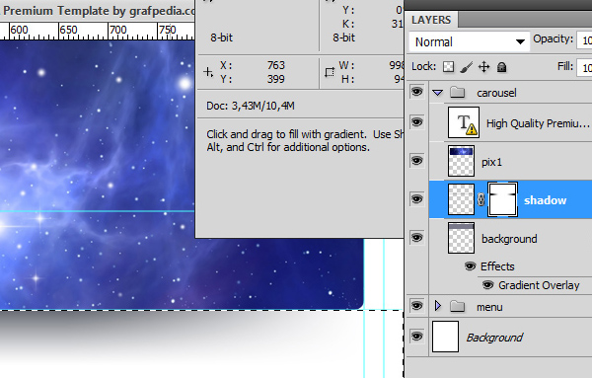Click the X coordinate value 763
Screen dimensions: 592x378
(x=276, y=65)
